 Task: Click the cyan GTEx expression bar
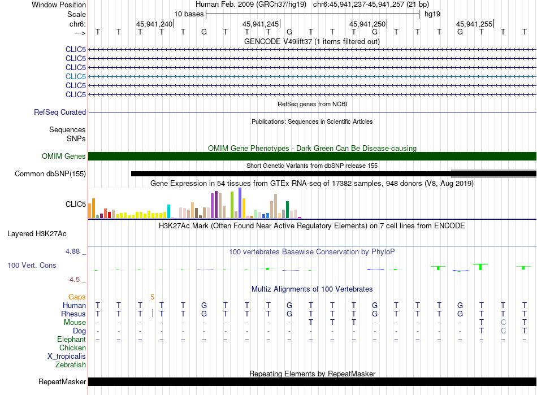click(168, 211)
